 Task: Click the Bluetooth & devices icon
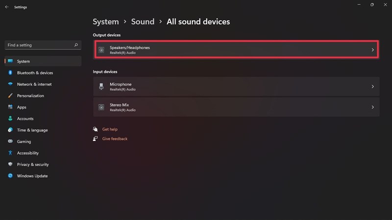pos(10,73)
